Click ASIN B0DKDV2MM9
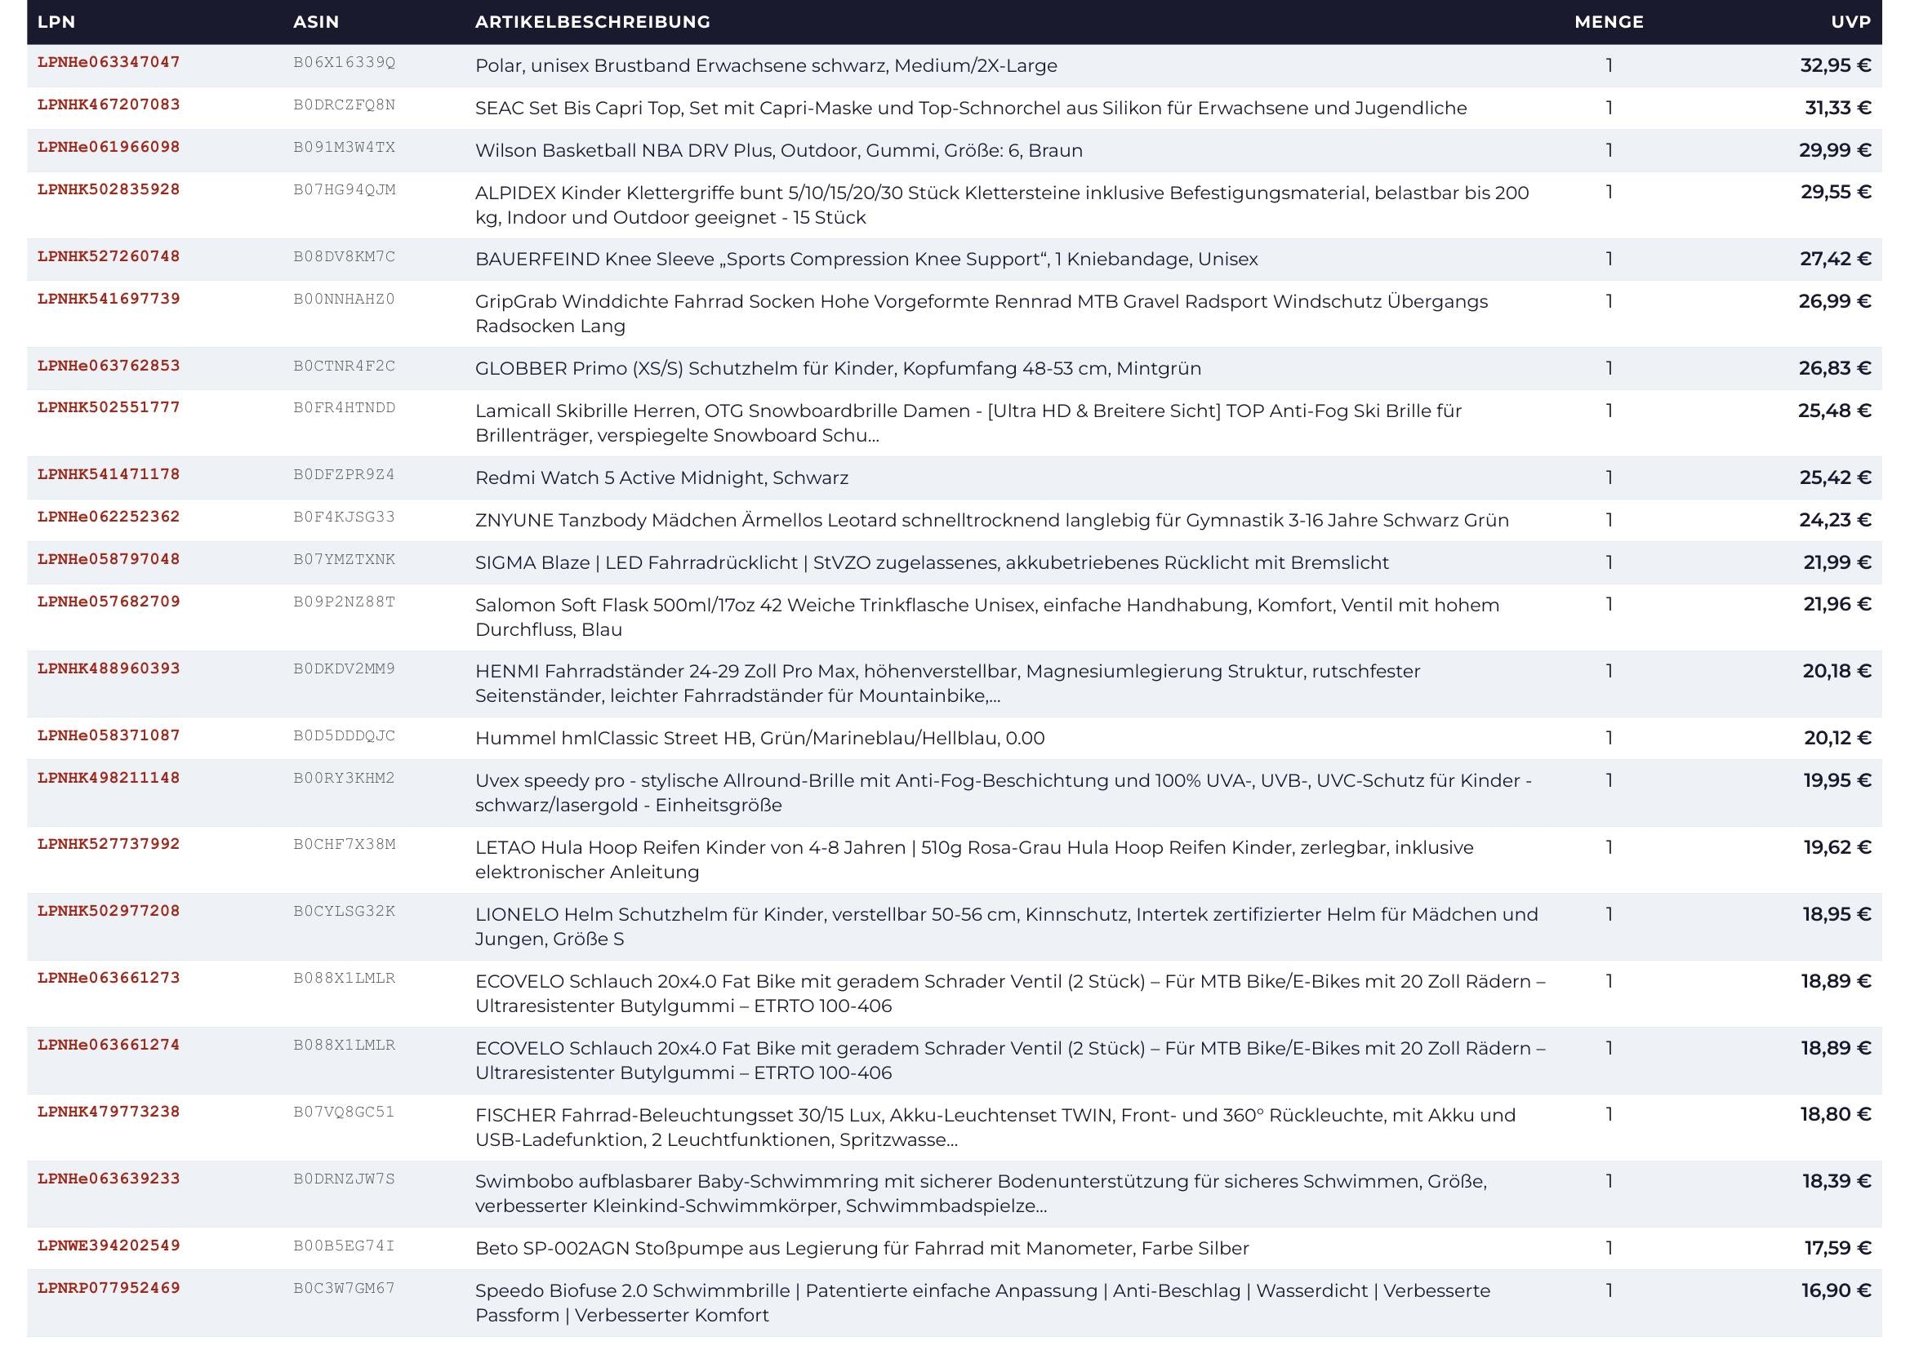The height and width of the screenshot is (1350, 1910). [345, 668]
